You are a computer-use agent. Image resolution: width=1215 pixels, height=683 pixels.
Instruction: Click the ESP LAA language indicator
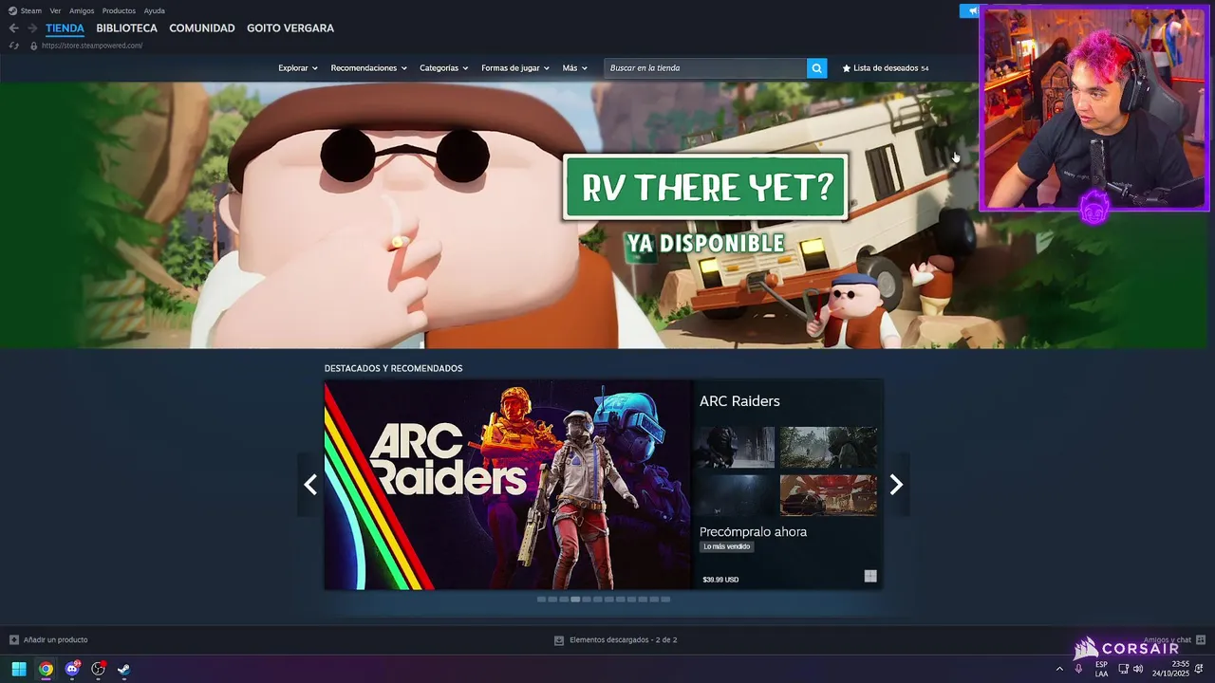1101,669
